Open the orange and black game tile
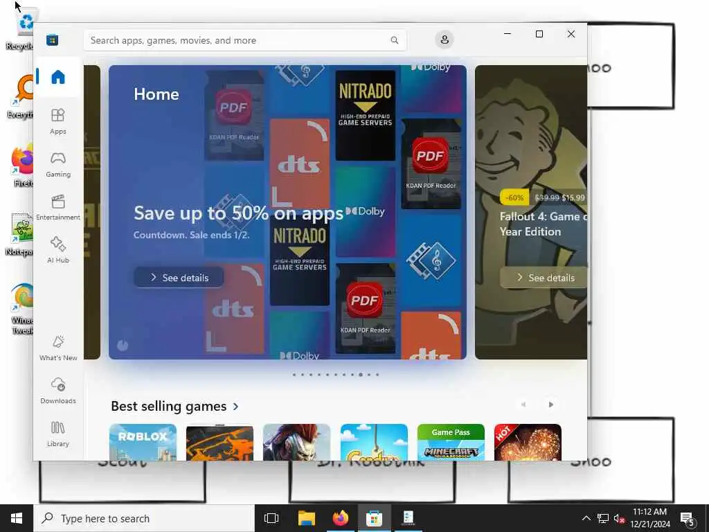Viewport: 709px width, 532px height. coord(219,442)
